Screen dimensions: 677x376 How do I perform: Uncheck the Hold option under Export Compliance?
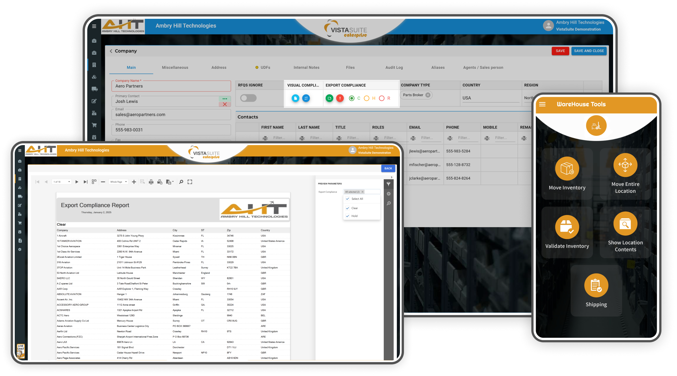(348, 216)
